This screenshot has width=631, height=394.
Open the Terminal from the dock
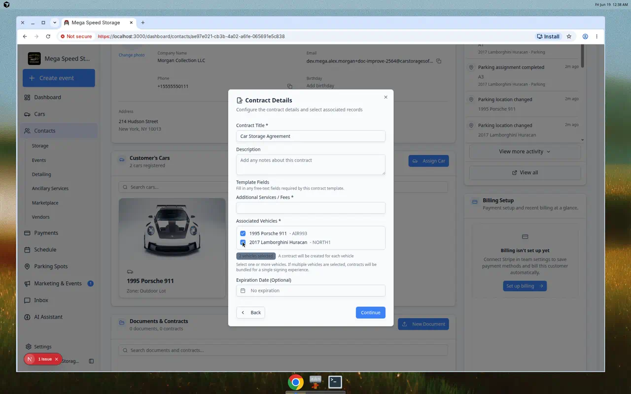point(335,382)
